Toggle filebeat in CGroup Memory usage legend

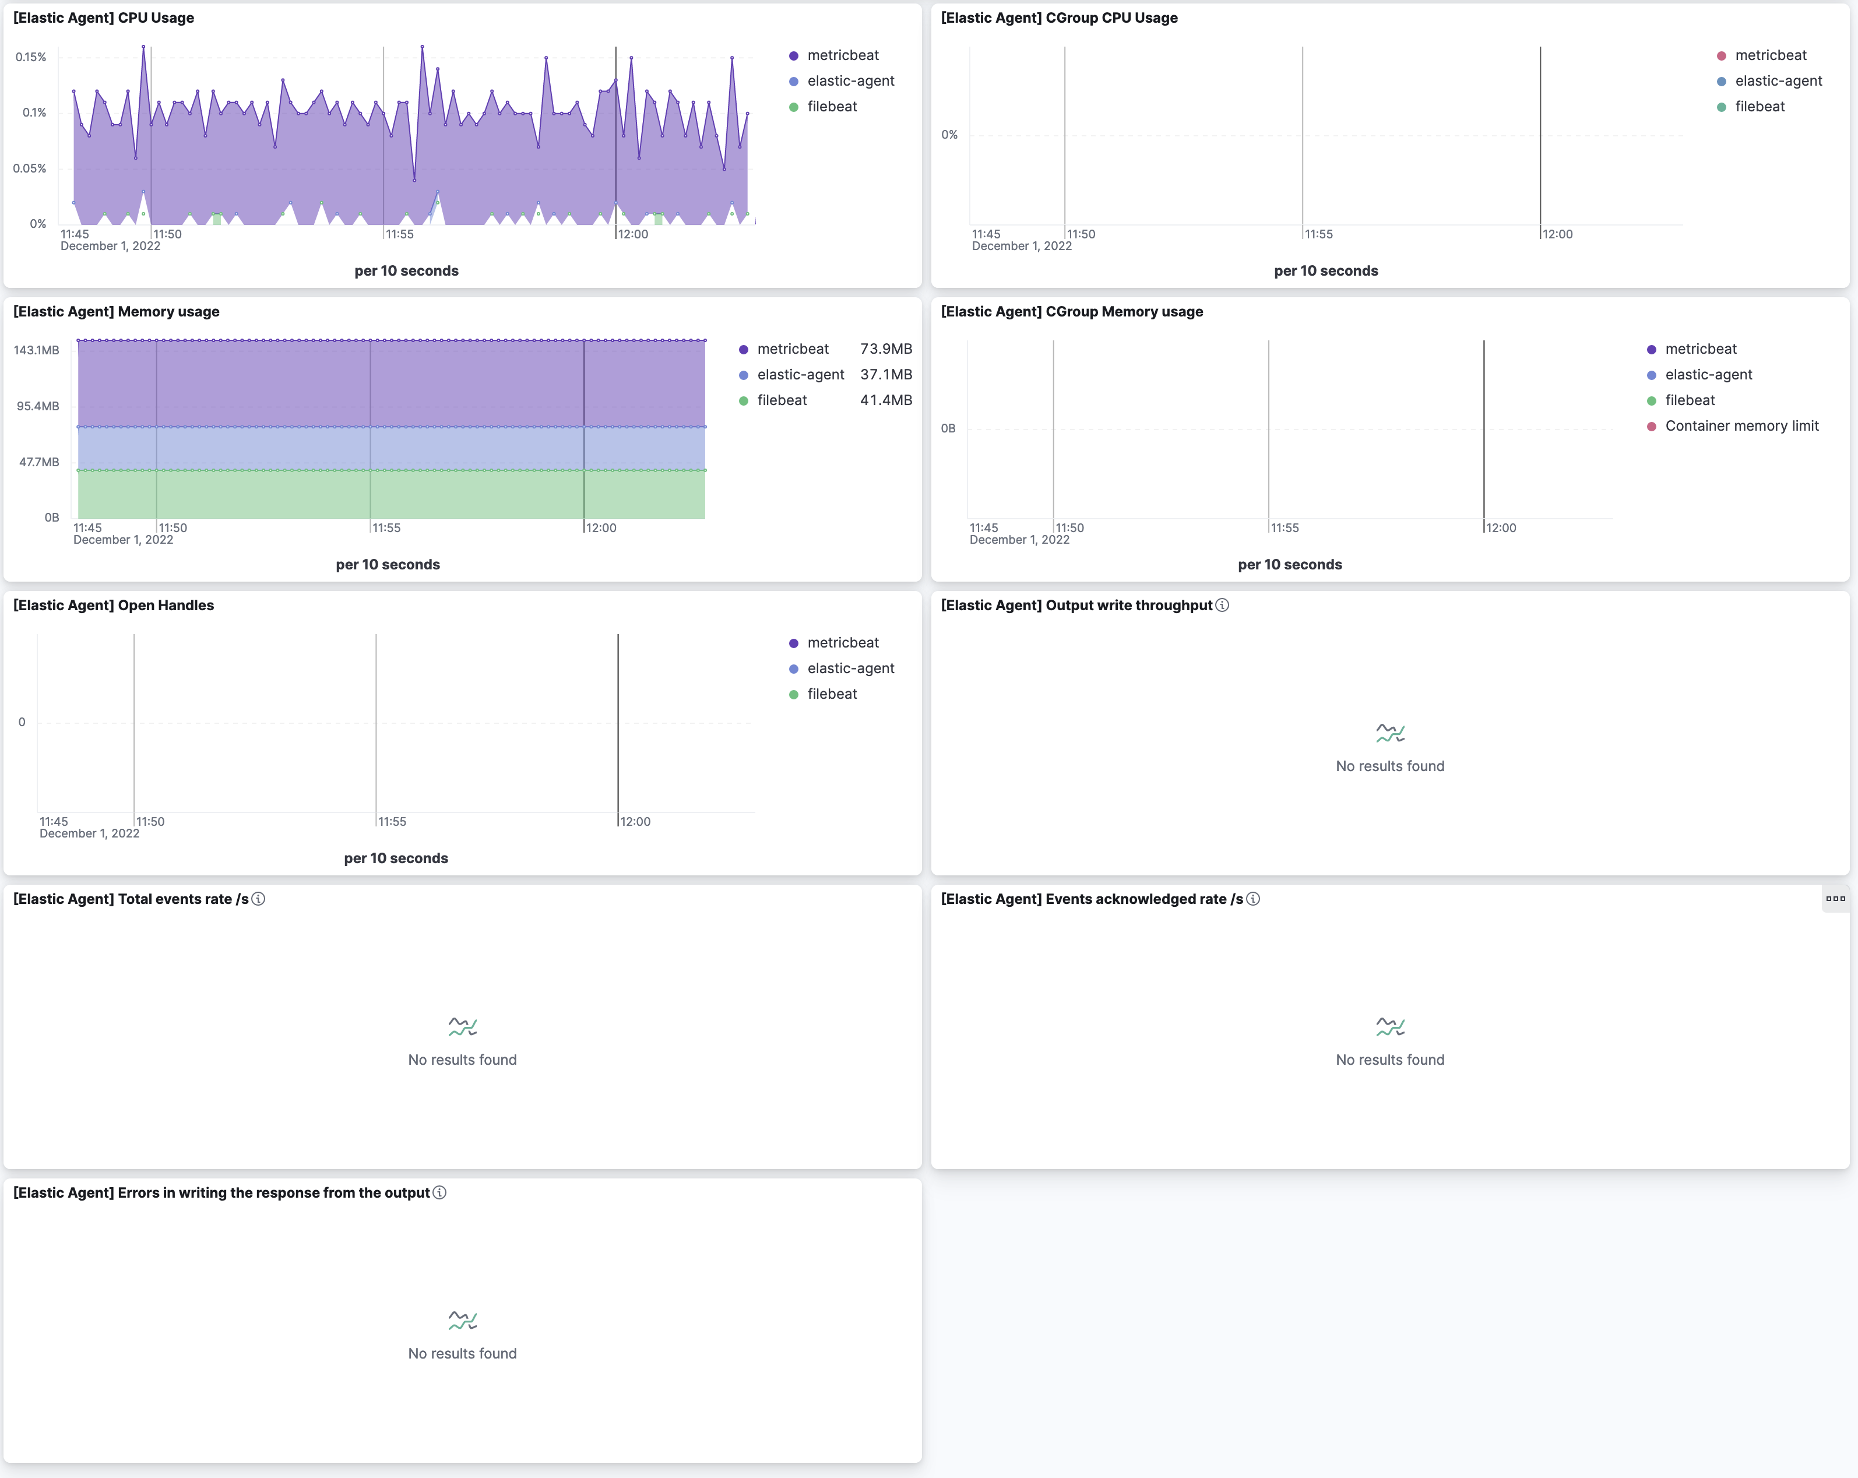(x=1689, y=400)
